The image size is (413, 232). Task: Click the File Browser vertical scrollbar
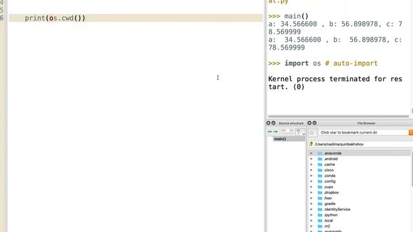coord(412,168)
